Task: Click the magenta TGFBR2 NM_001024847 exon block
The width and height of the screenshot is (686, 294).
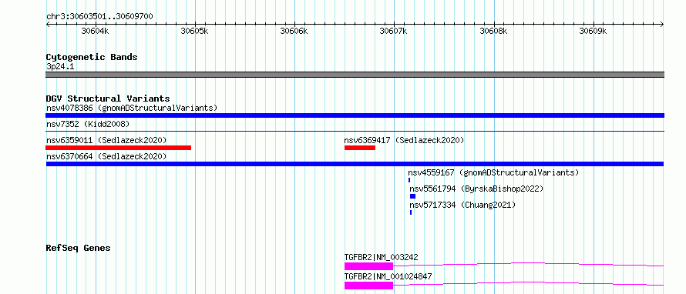Action: click(368, 286)
